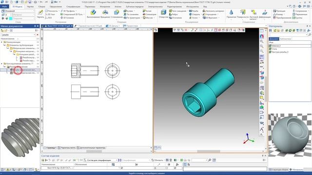Open the Файл menu

click(4, 6)
